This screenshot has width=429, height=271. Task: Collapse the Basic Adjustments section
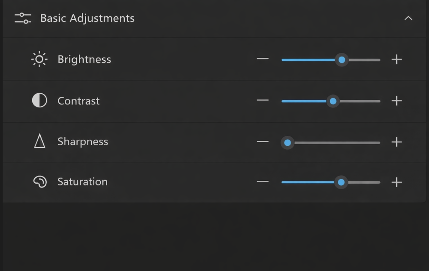408,18
